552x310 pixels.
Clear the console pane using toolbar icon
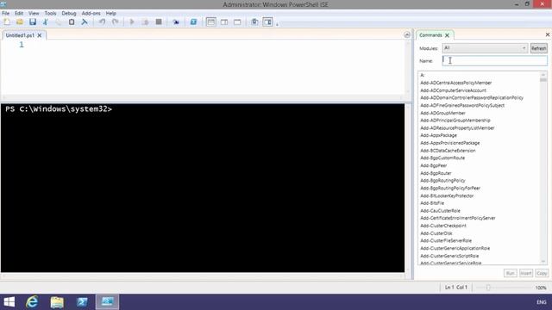(85, 22)
